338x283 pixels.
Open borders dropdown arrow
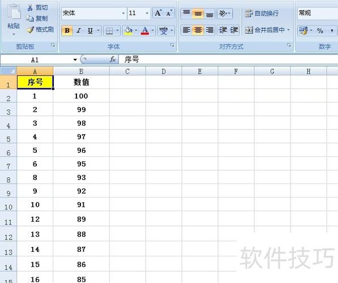pyautogui.click(x=118, y=31)
